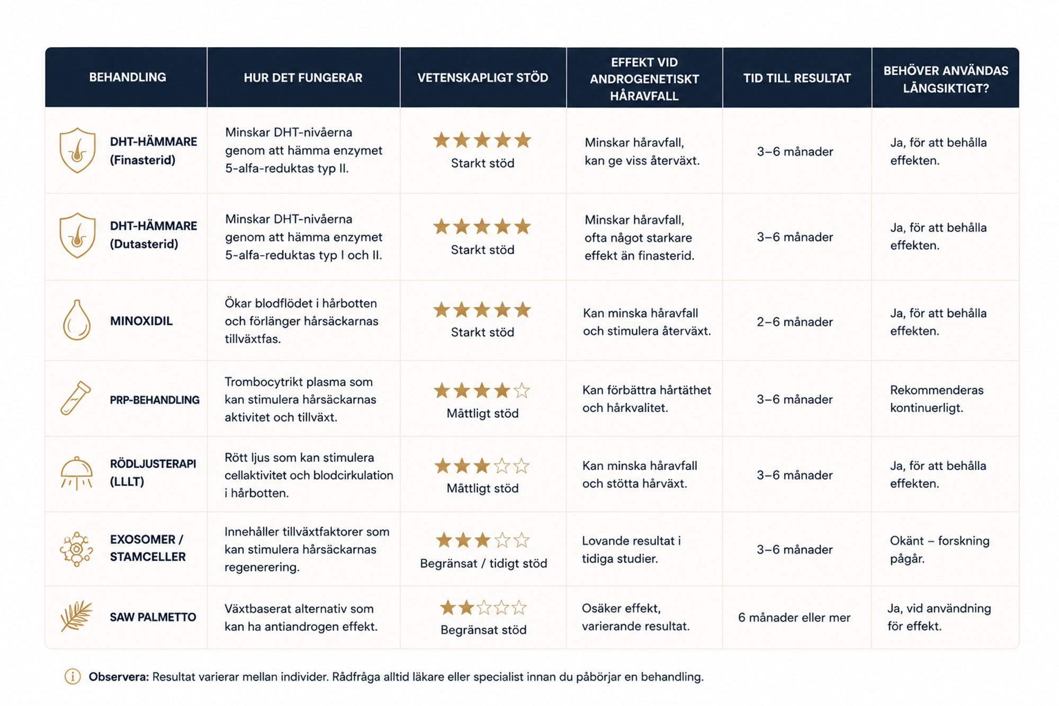Click the BEHANDLING column header
Screen dimensions: 1059x706
[x=128, y=77]
